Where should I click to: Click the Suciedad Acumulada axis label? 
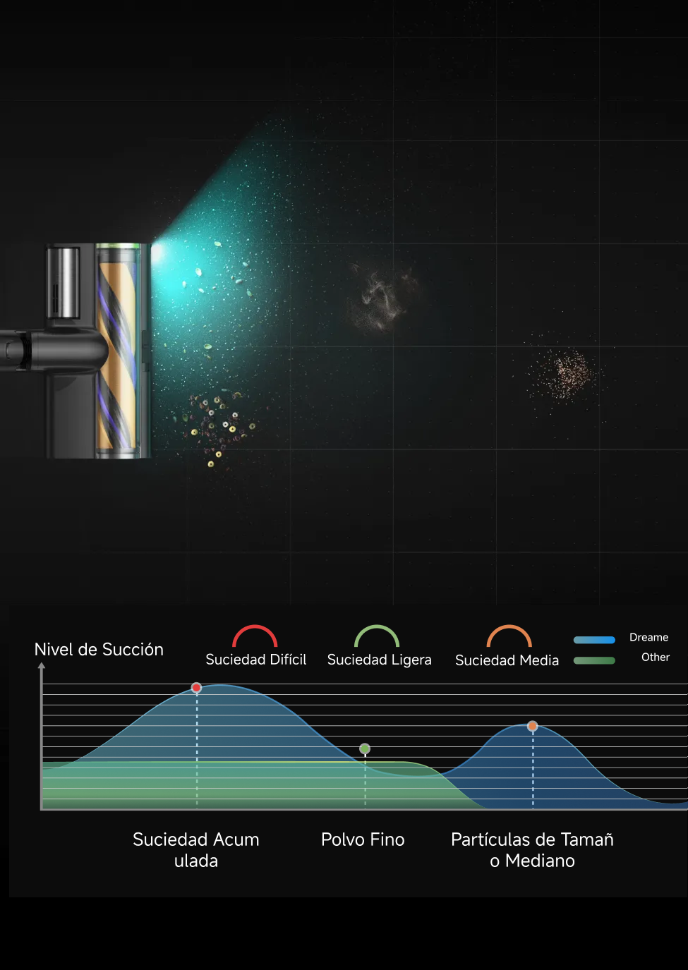196,849
